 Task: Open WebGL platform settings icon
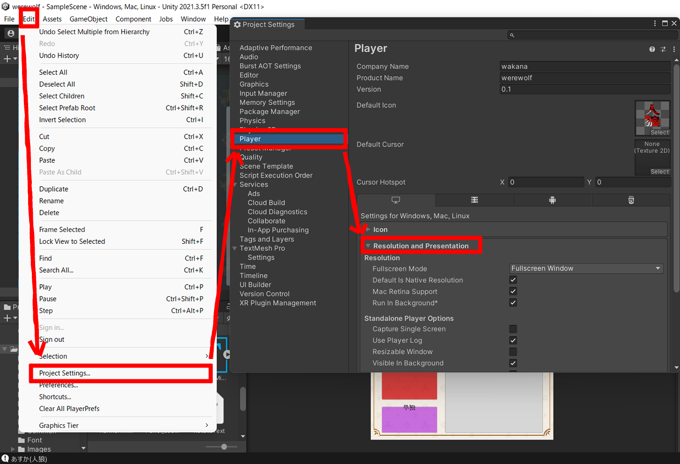tap(631, 200)
